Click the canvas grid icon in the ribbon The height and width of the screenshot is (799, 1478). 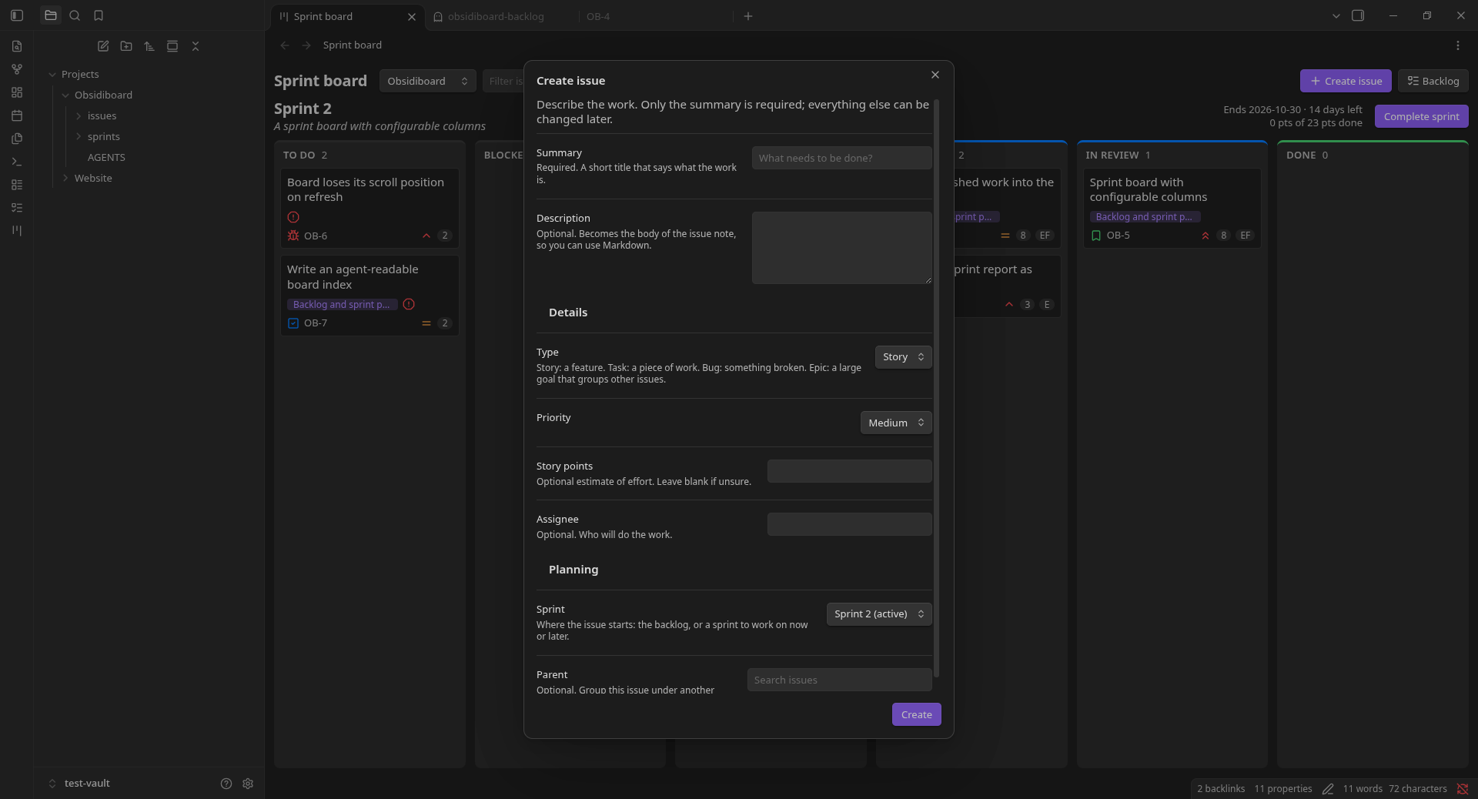pos(17,92)
